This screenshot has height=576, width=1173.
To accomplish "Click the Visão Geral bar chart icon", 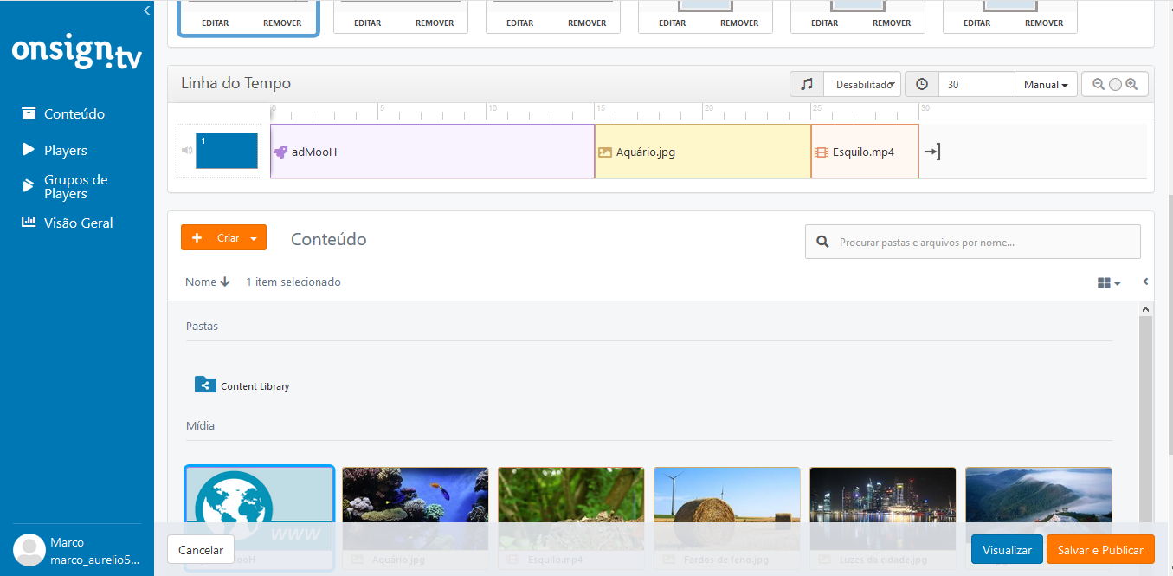I will point(29,222).
